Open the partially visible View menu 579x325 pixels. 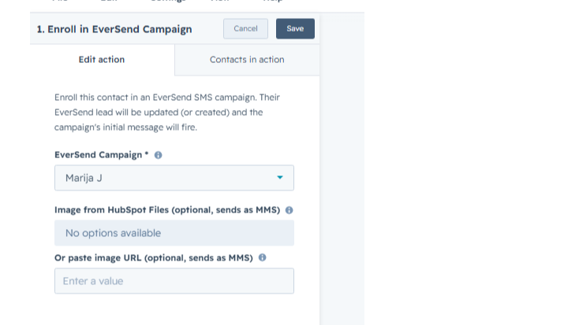click(220, 1)
